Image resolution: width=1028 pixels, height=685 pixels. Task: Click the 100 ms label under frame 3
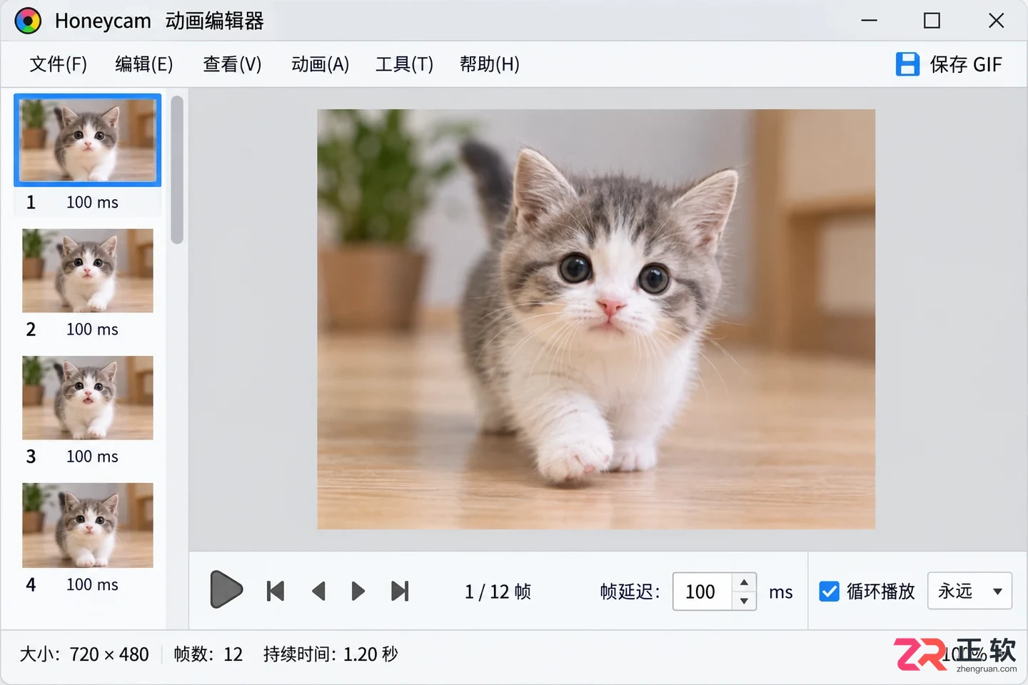coord(92,456)
